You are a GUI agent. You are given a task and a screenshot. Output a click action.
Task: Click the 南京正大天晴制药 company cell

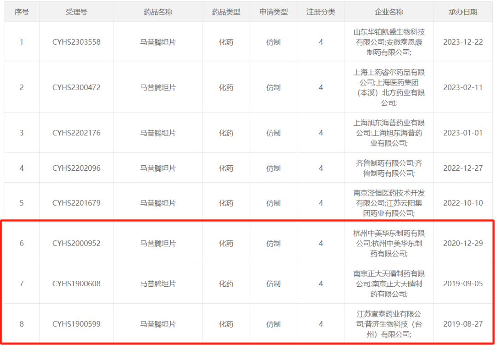pos(389,283)
